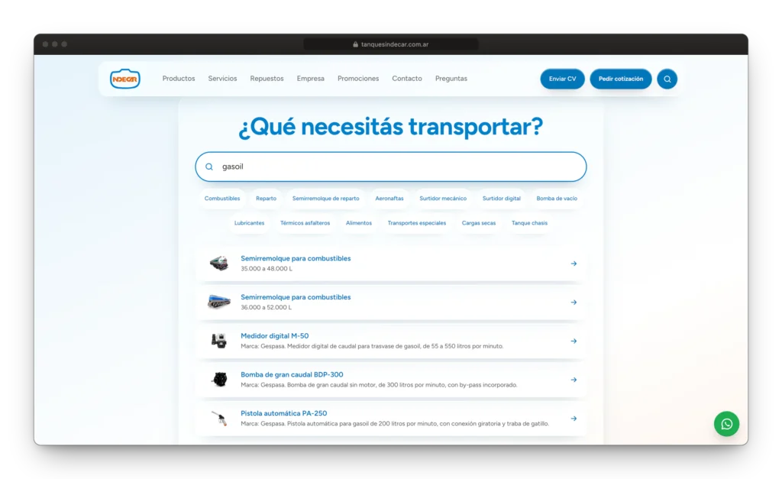This screenshot has width=782, height=479.
Task: Open Servicios menu
Action: 222,79
